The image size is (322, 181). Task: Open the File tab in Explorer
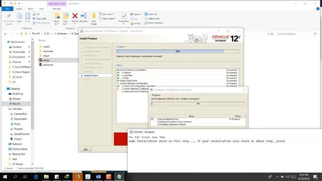[7, 9]
